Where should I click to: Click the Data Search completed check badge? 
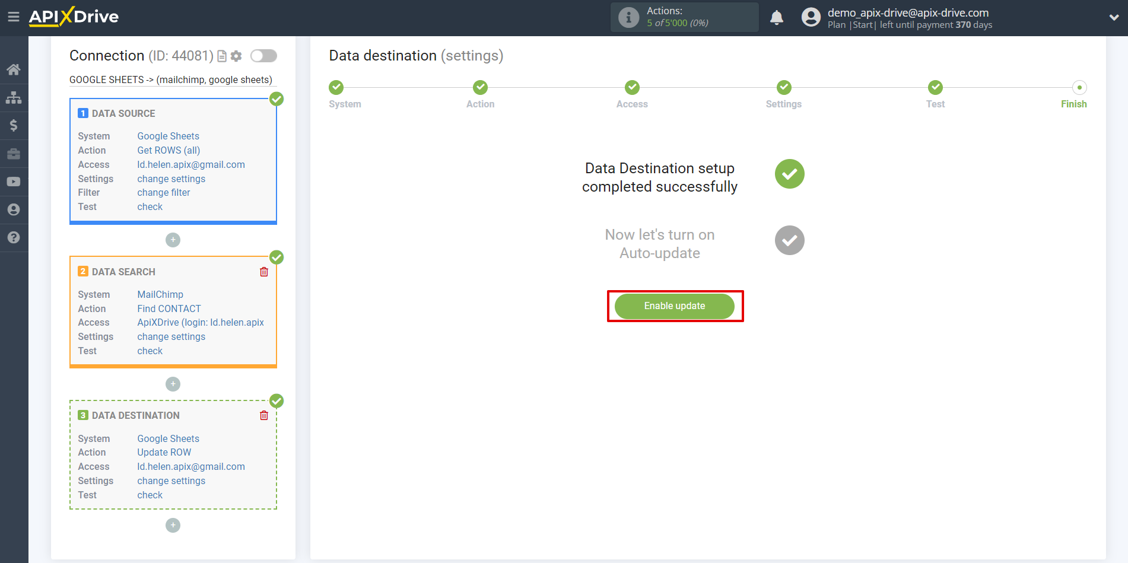[277, 257]
